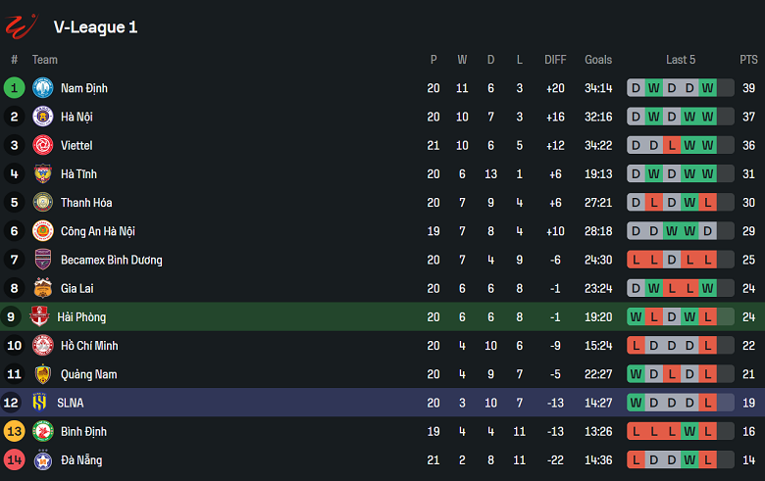Sort table by PTS column header
Image resolution: width=765 pixels, height=481 pixels.
click(748, 60)
